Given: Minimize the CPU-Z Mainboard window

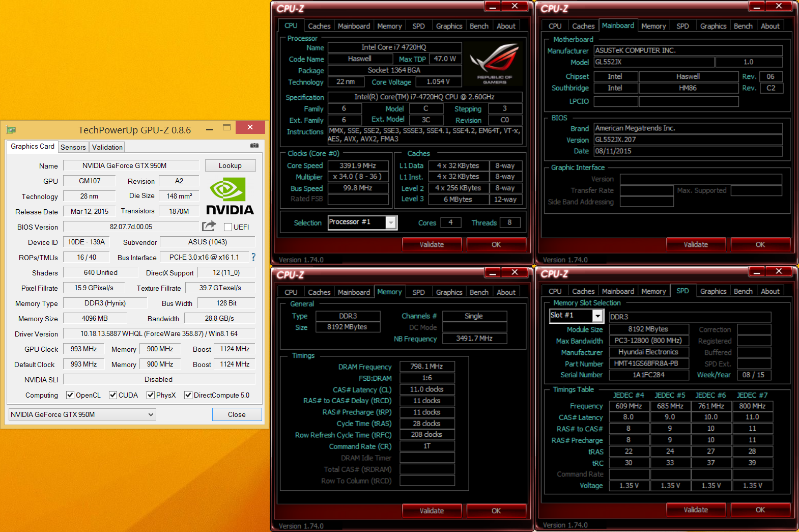Looking at the screenshot, I should 757,6.
